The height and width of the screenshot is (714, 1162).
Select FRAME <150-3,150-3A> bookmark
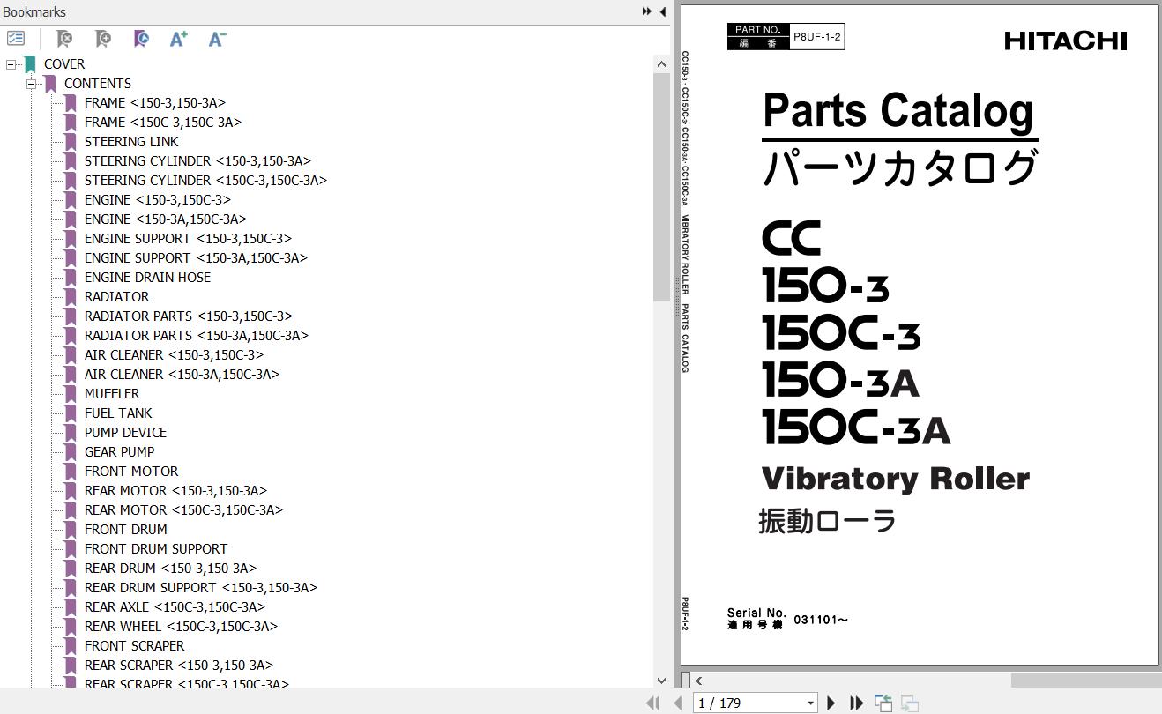(155, 103)
